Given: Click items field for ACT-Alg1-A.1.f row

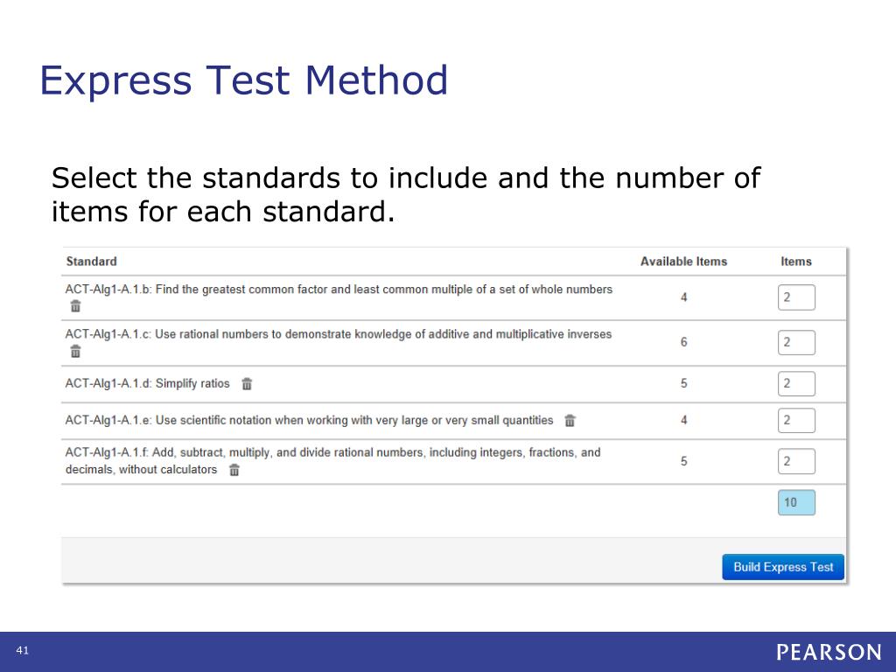Looking at the screenshot, I should 796,461.
